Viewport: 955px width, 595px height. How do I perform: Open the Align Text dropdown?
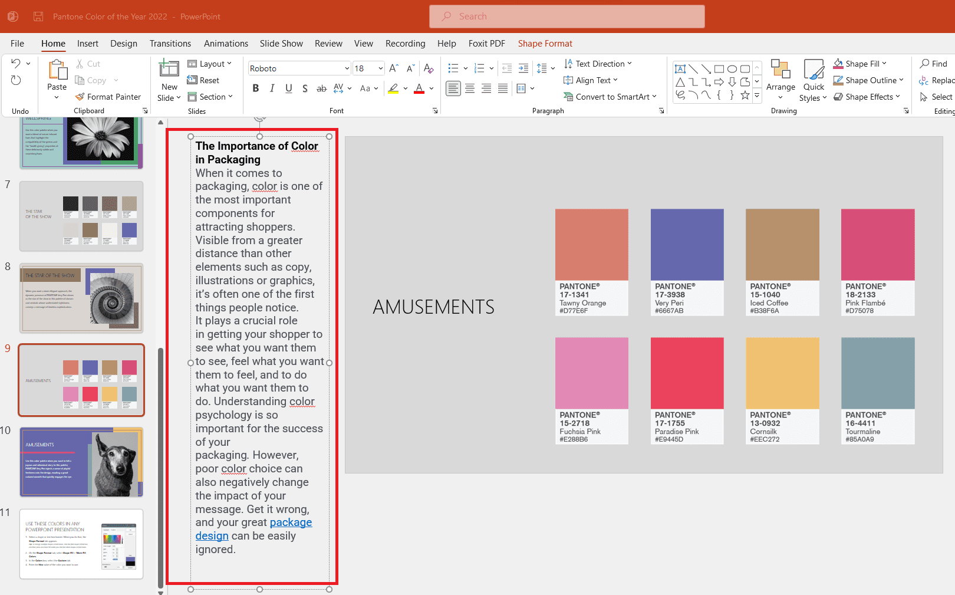(591, 80)
